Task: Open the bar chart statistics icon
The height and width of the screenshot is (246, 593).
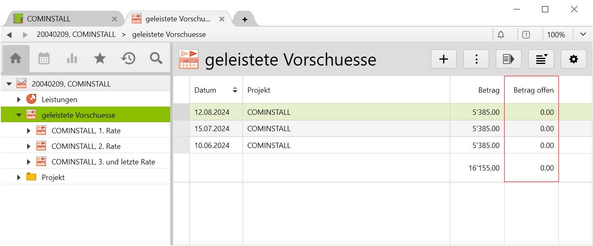Action: point(72,59)
